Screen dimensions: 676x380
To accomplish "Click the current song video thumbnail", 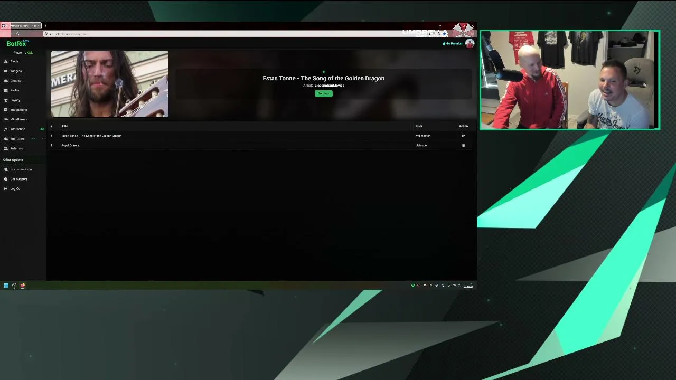I will tap(110, 84).
